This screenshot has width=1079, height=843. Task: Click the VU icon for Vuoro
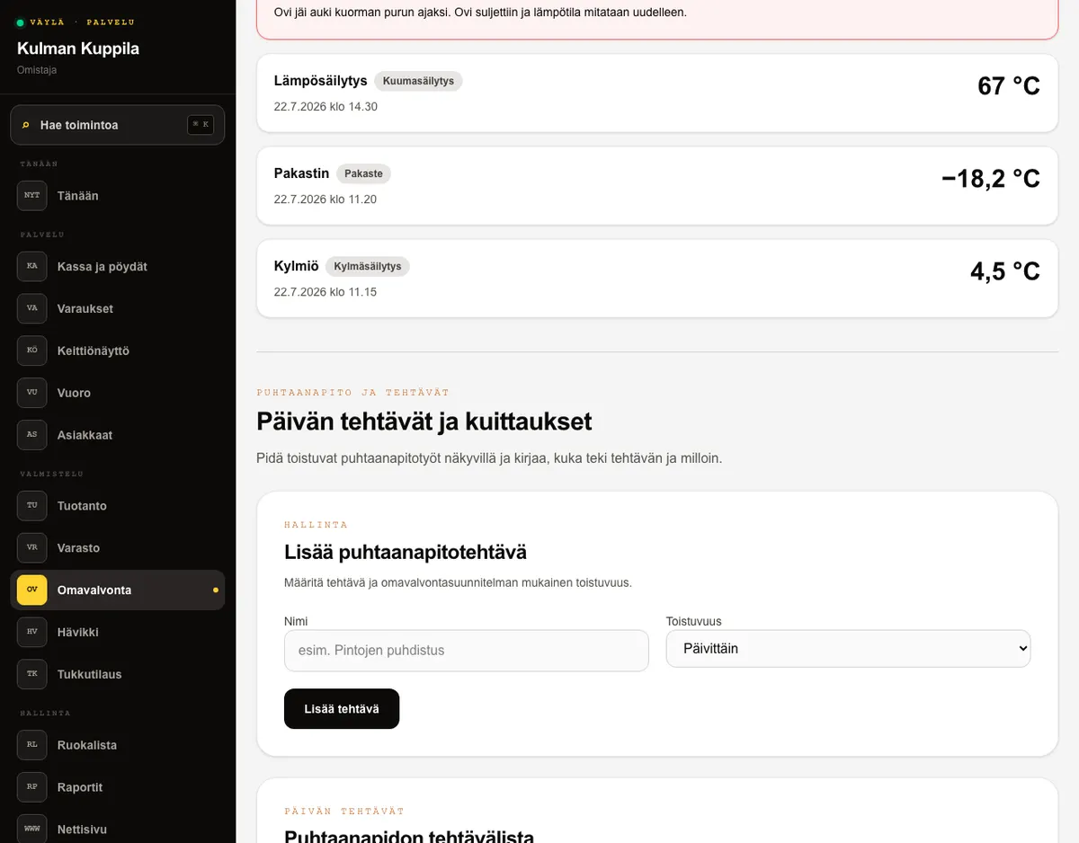pos(32,393)
